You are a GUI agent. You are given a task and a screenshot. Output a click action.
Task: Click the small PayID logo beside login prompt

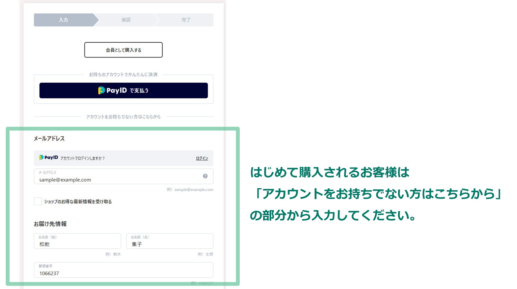(48, 158)
